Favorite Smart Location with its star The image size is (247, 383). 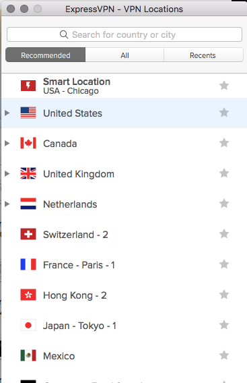coord(224,86)
